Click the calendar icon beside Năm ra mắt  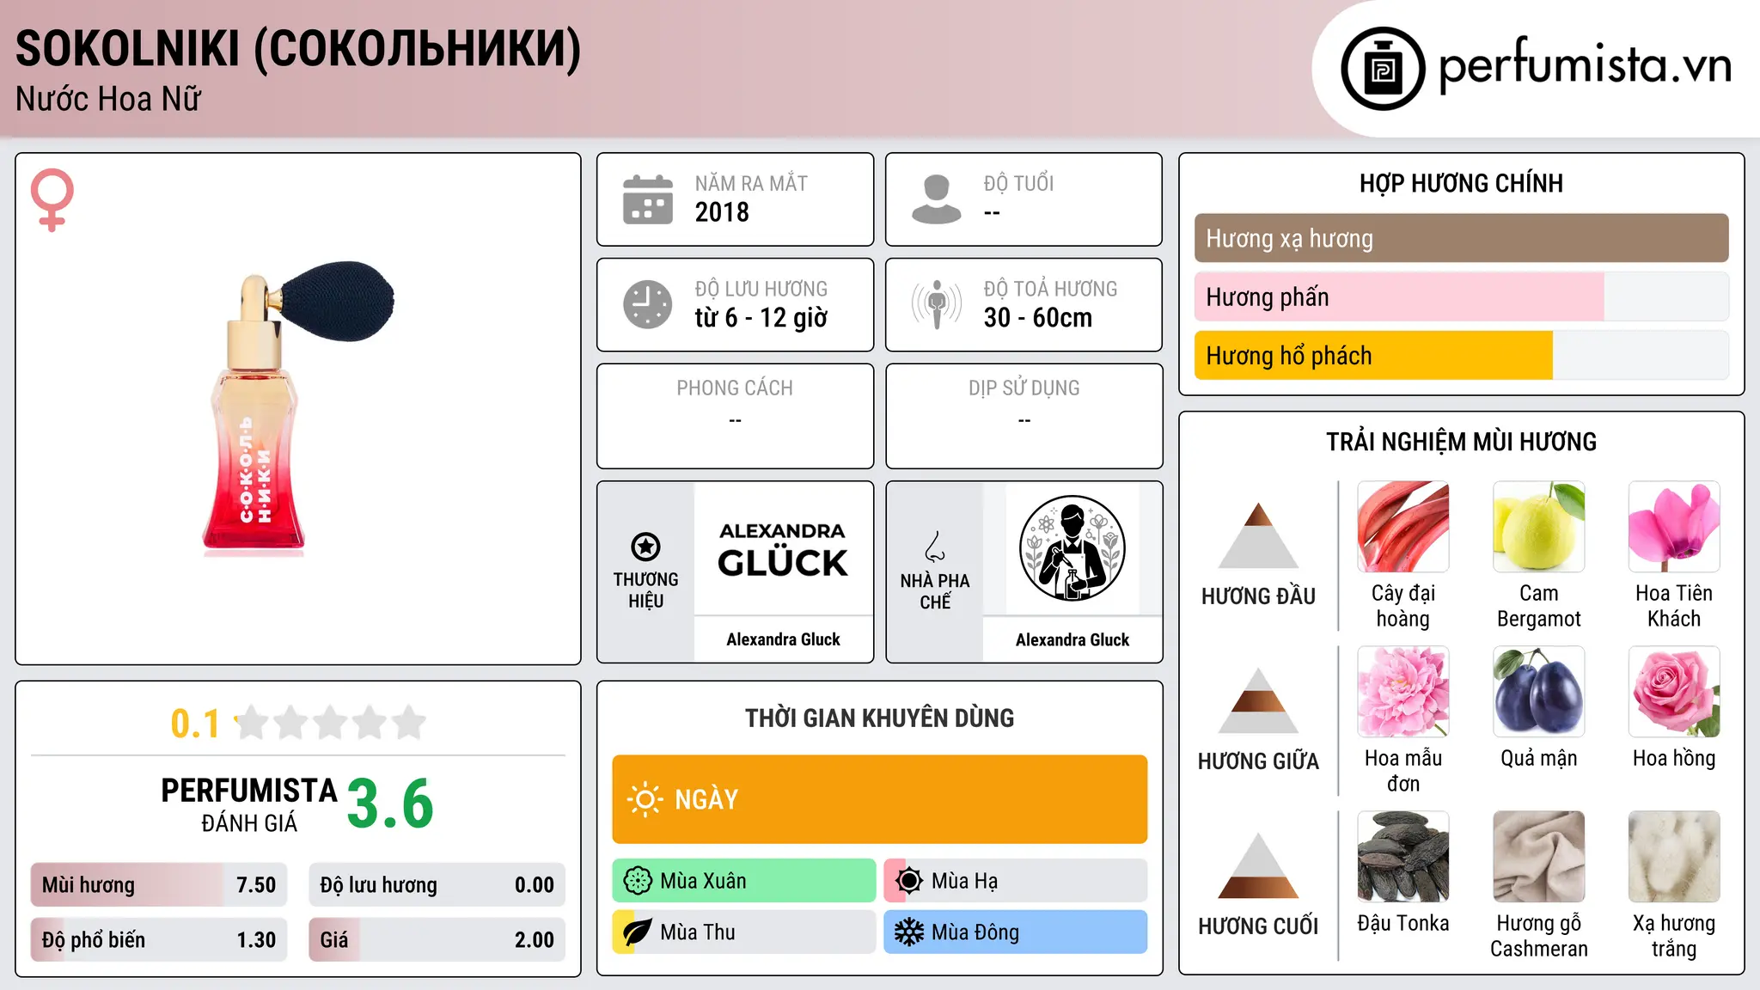tap(648, 199)
